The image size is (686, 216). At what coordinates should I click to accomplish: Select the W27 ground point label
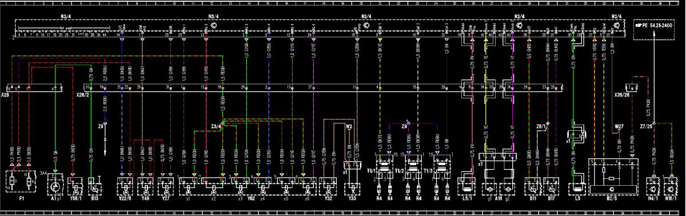click(x=619, y=126)
